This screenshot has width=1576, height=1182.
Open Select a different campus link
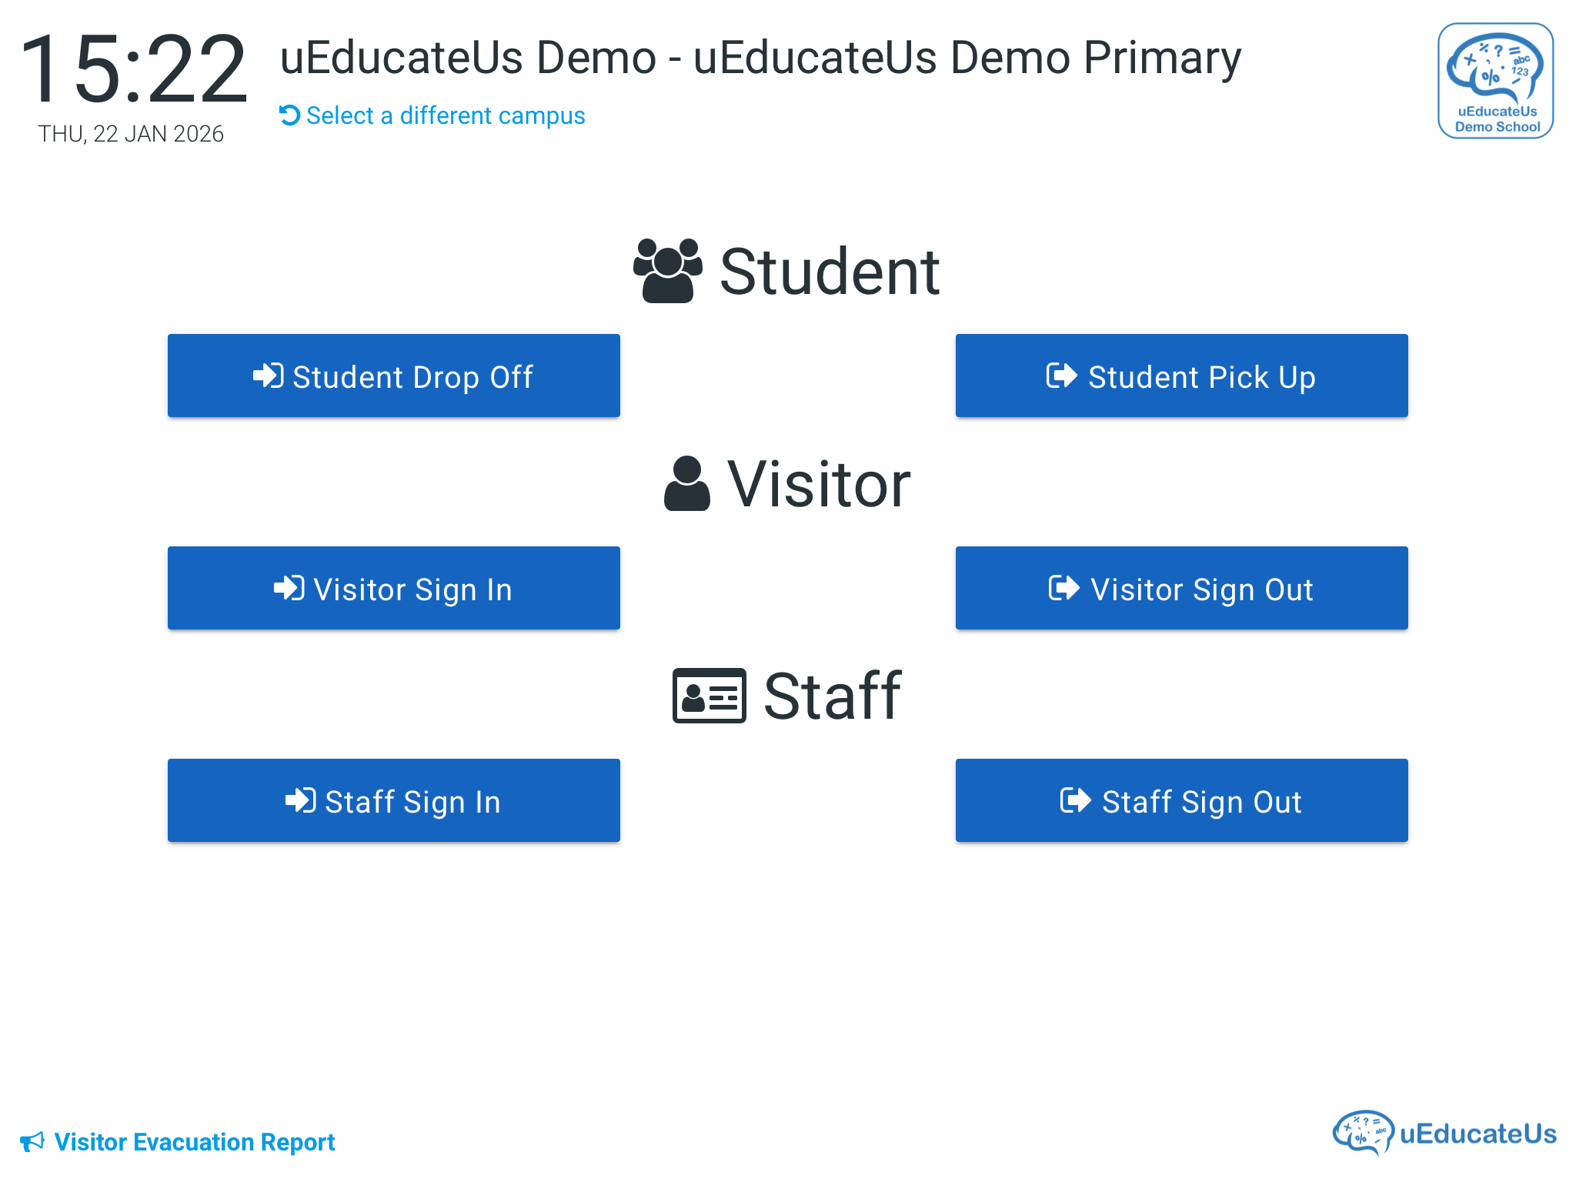pyautogui.click(x=445, y=115)
